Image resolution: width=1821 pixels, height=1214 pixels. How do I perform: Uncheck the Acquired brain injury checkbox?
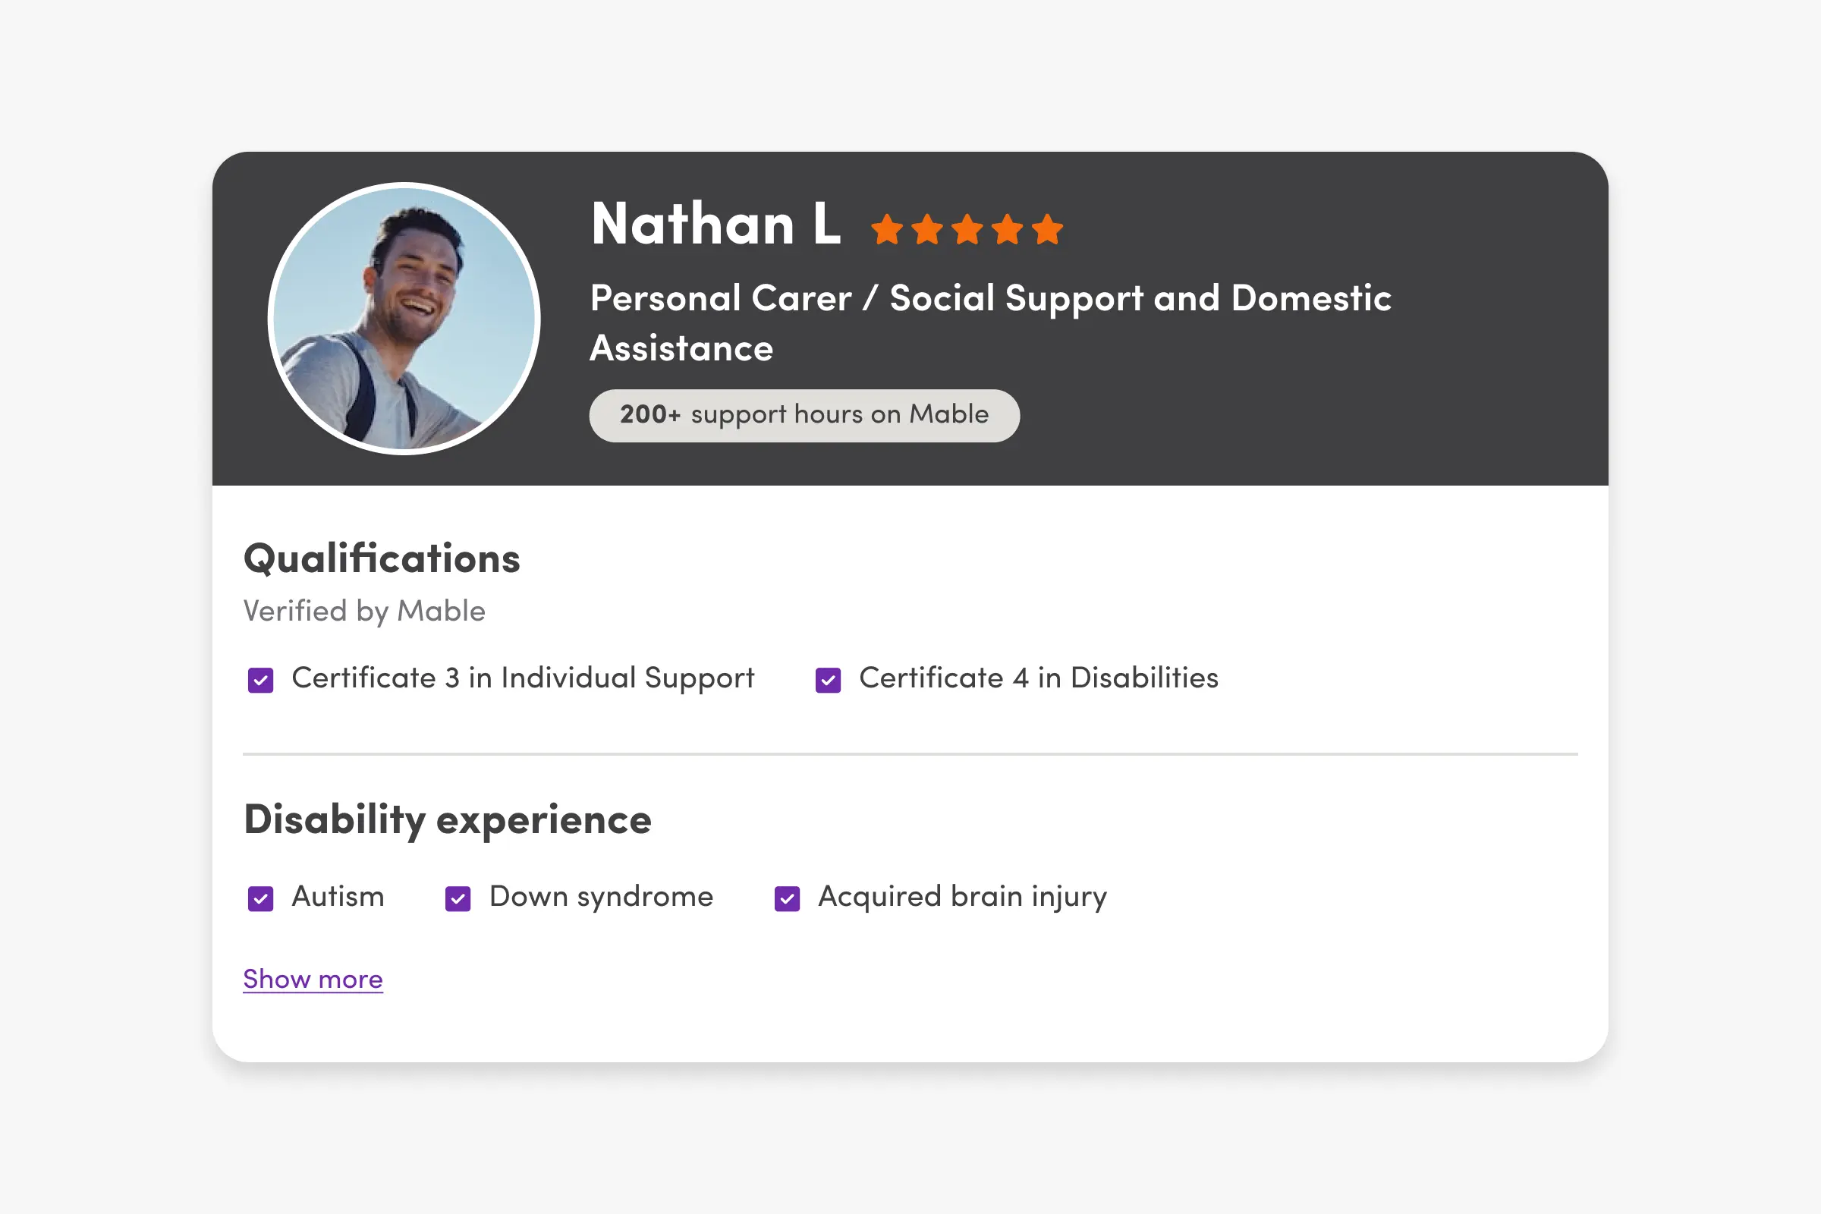coord(787,899)
